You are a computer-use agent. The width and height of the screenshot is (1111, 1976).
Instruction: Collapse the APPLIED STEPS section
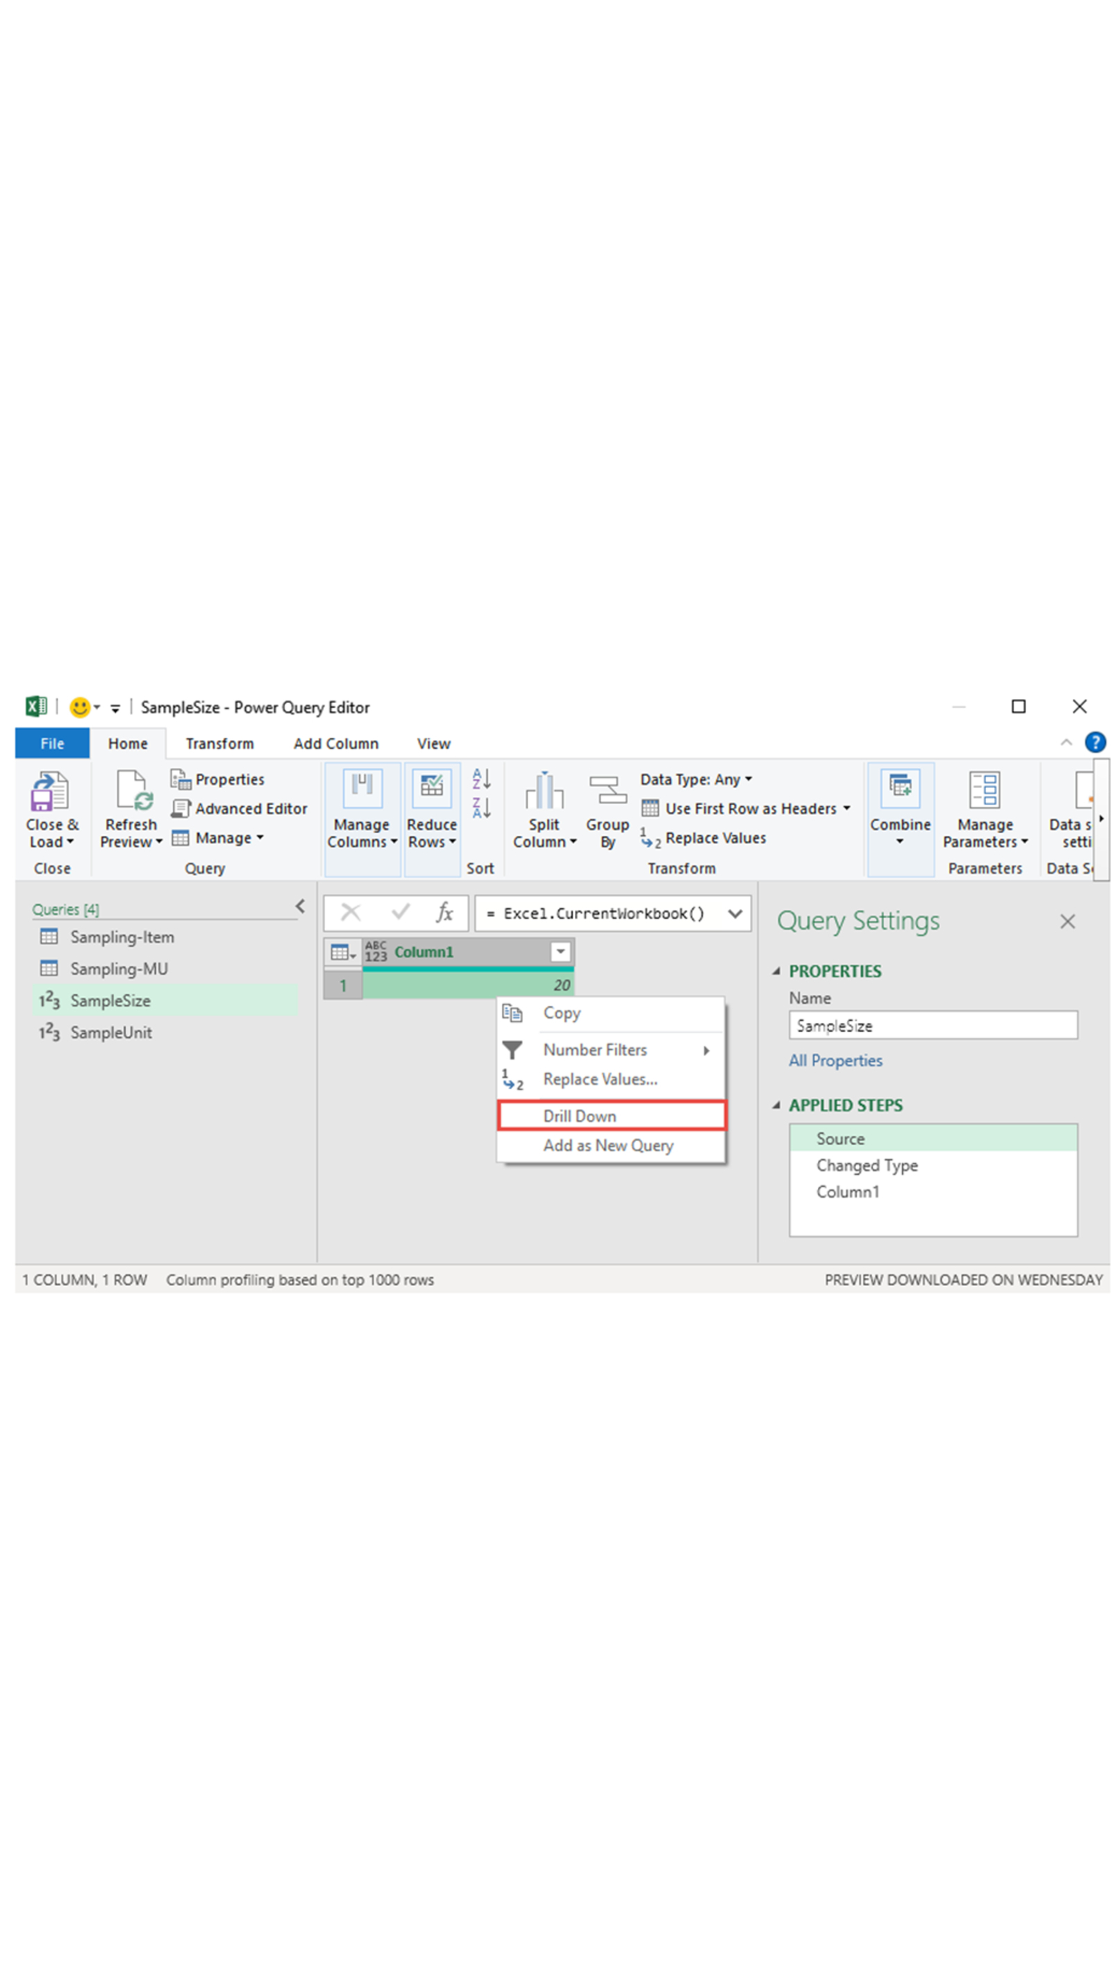pos(776,1105)
